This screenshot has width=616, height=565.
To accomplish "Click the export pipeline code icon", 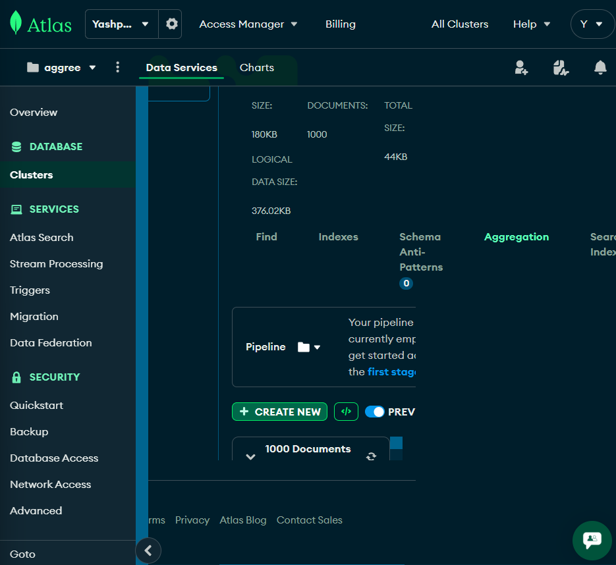I will click(347, 412).
